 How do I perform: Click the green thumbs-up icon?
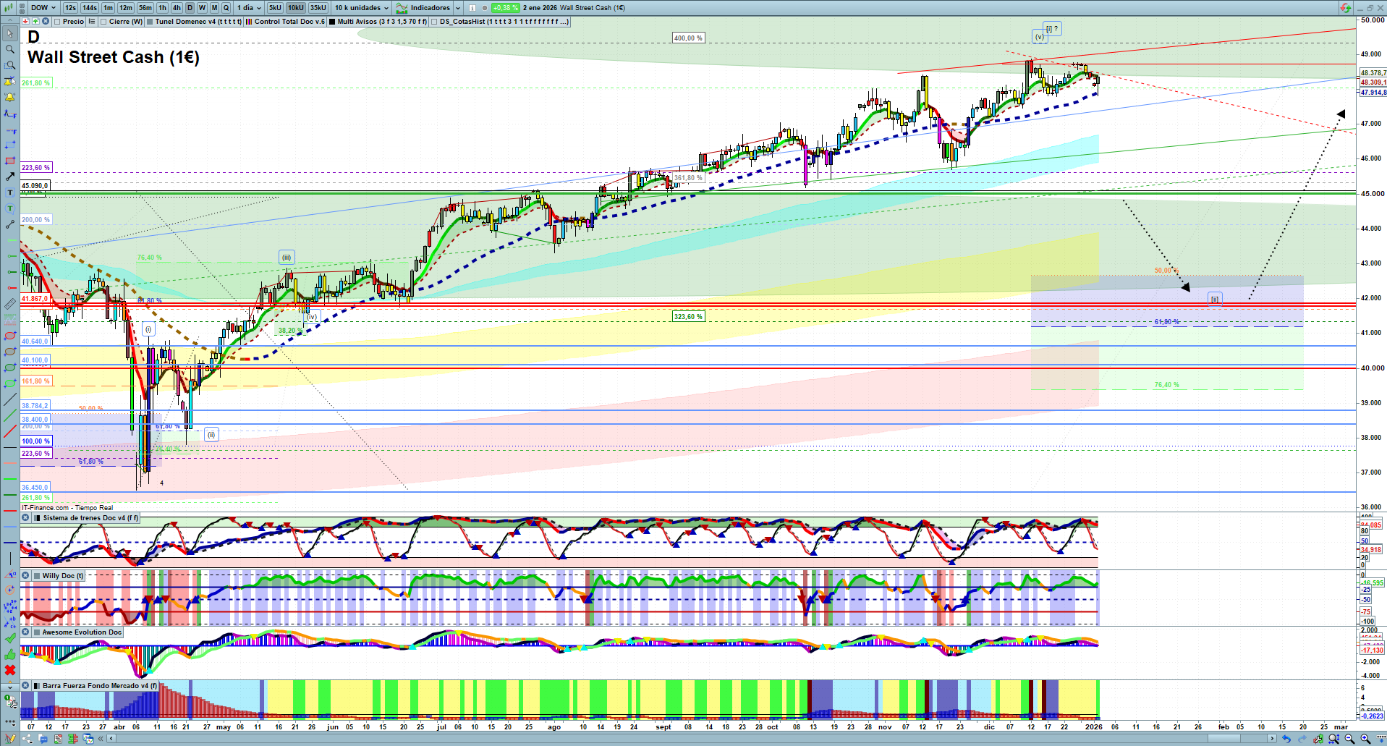point(10,654)
